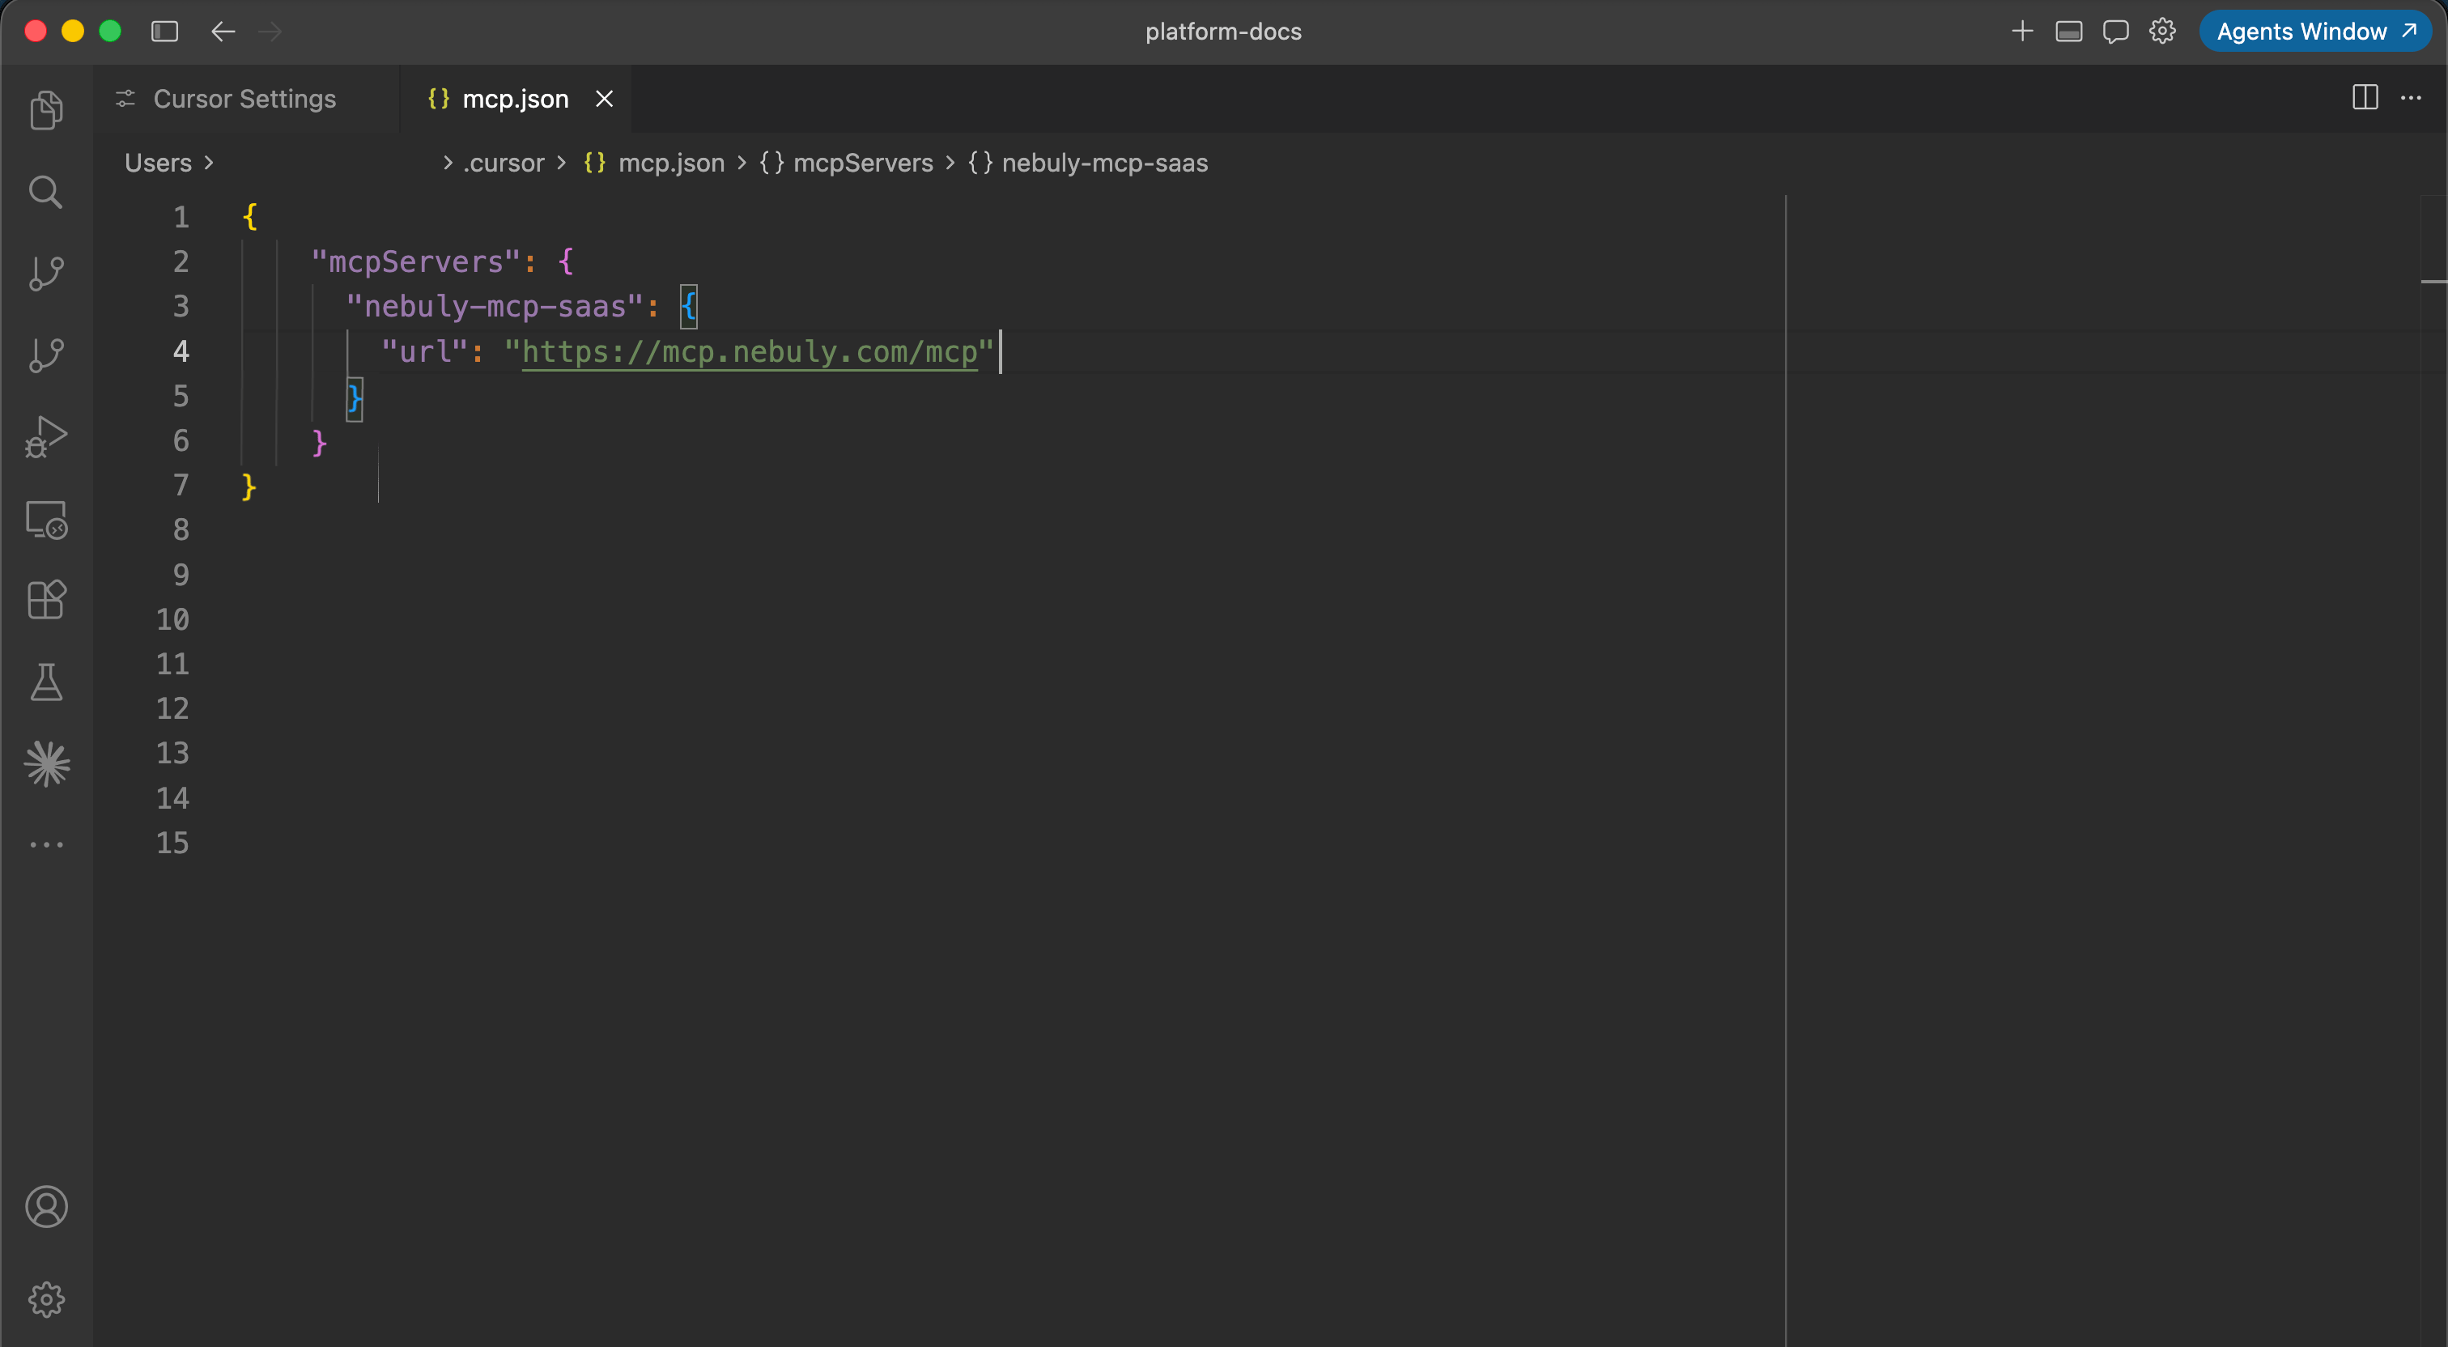Click the "nebuly-mcp-saas" key on line 3
Image resolution: width=2448 pixels, height=1347 pixels.
(495, 306)
